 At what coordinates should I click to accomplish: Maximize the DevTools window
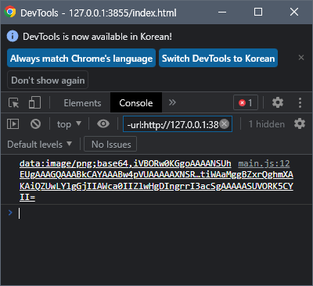click(258, 12)
